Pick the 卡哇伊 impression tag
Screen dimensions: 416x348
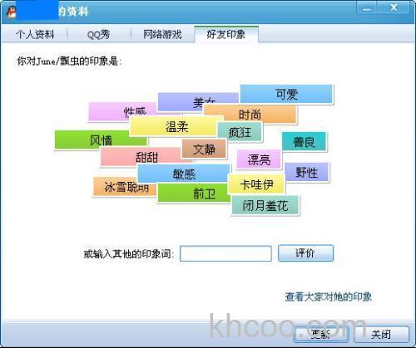(x=256, y=184)
